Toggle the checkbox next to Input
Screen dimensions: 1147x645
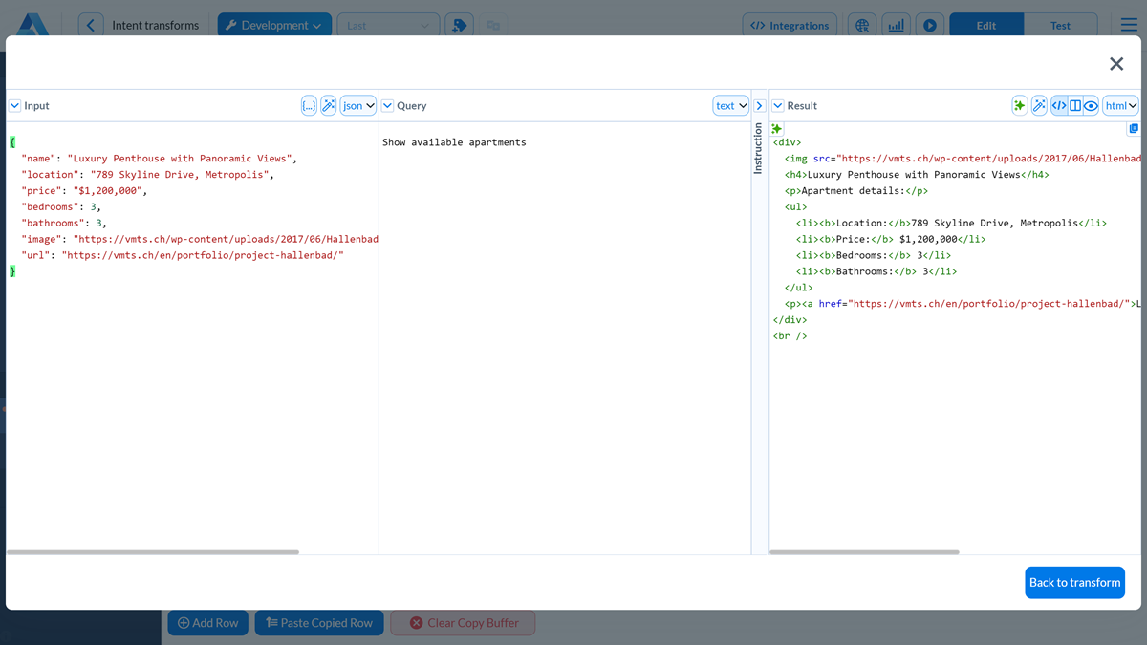pos(13,105)
